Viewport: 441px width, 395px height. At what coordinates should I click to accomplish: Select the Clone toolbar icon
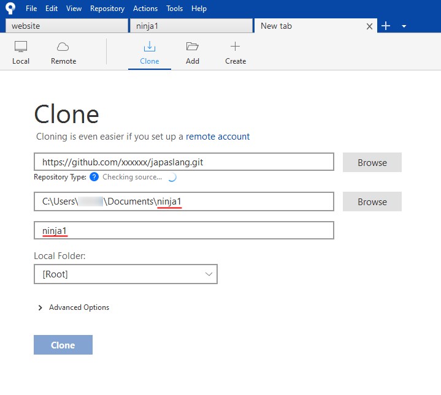[x=149, y=53]
